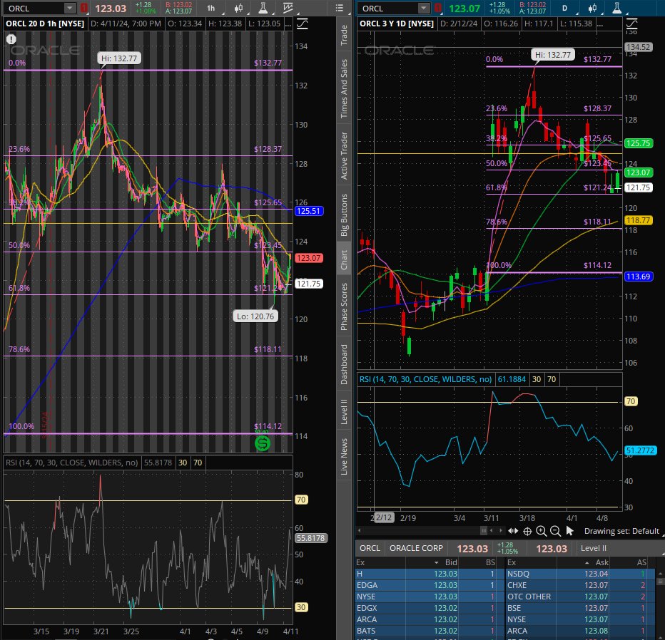Screen dimensions: 665x640
Task: Open right chart candlestick style menu
Action: (592, 8)
